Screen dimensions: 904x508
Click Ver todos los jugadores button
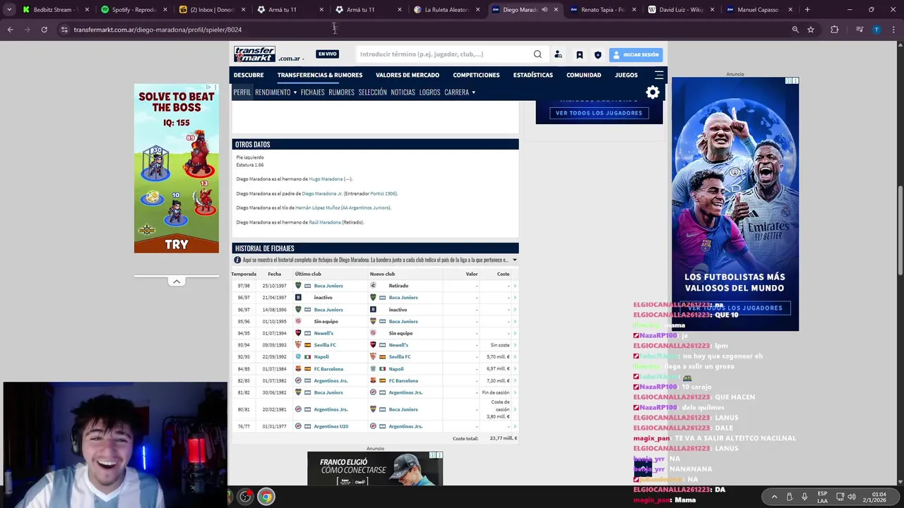(x=599, y=113)
